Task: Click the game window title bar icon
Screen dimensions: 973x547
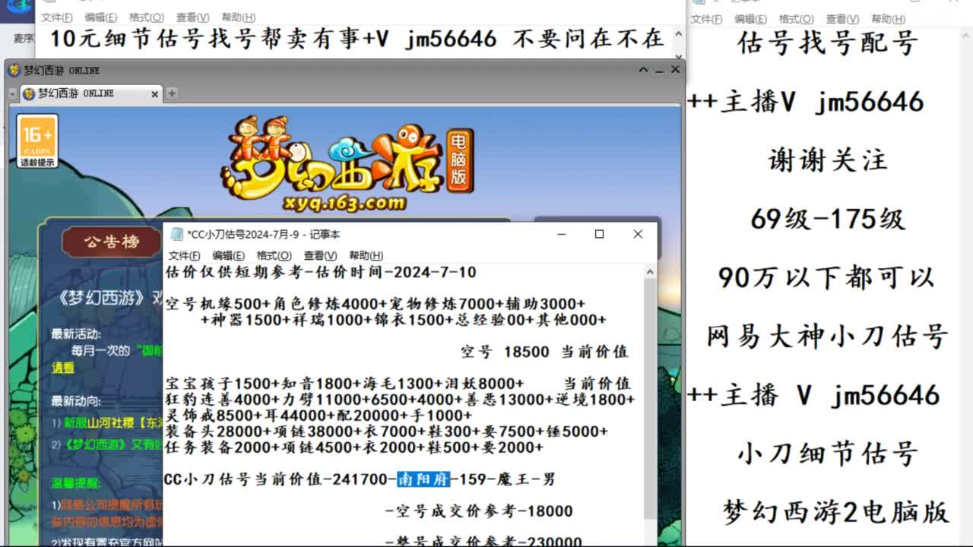Action: point(14,70)
